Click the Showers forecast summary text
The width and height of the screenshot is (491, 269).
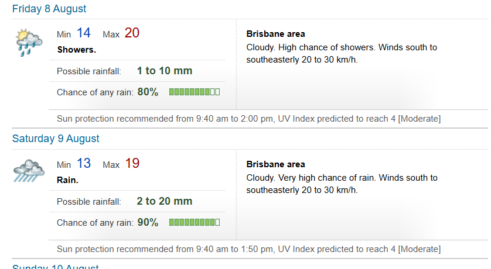(77, 50)
